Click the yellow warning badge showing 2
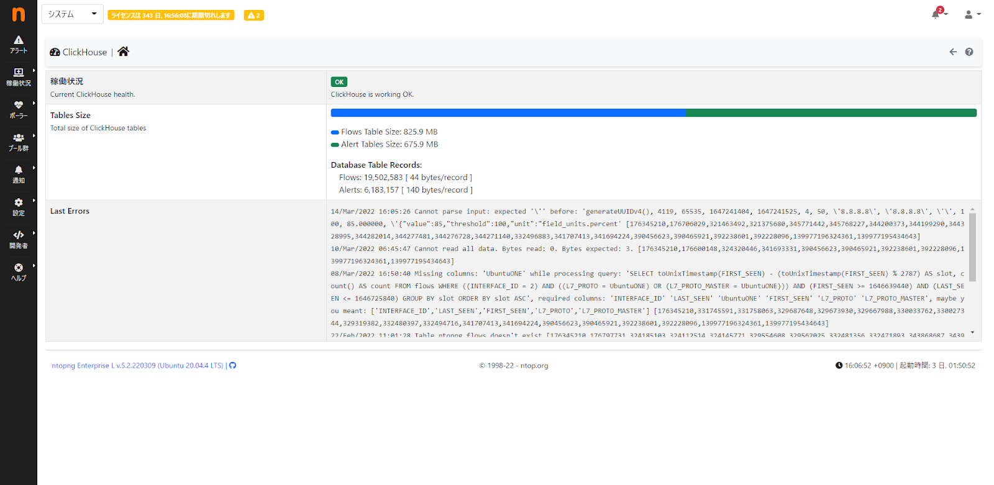 (x=254, y=16)
